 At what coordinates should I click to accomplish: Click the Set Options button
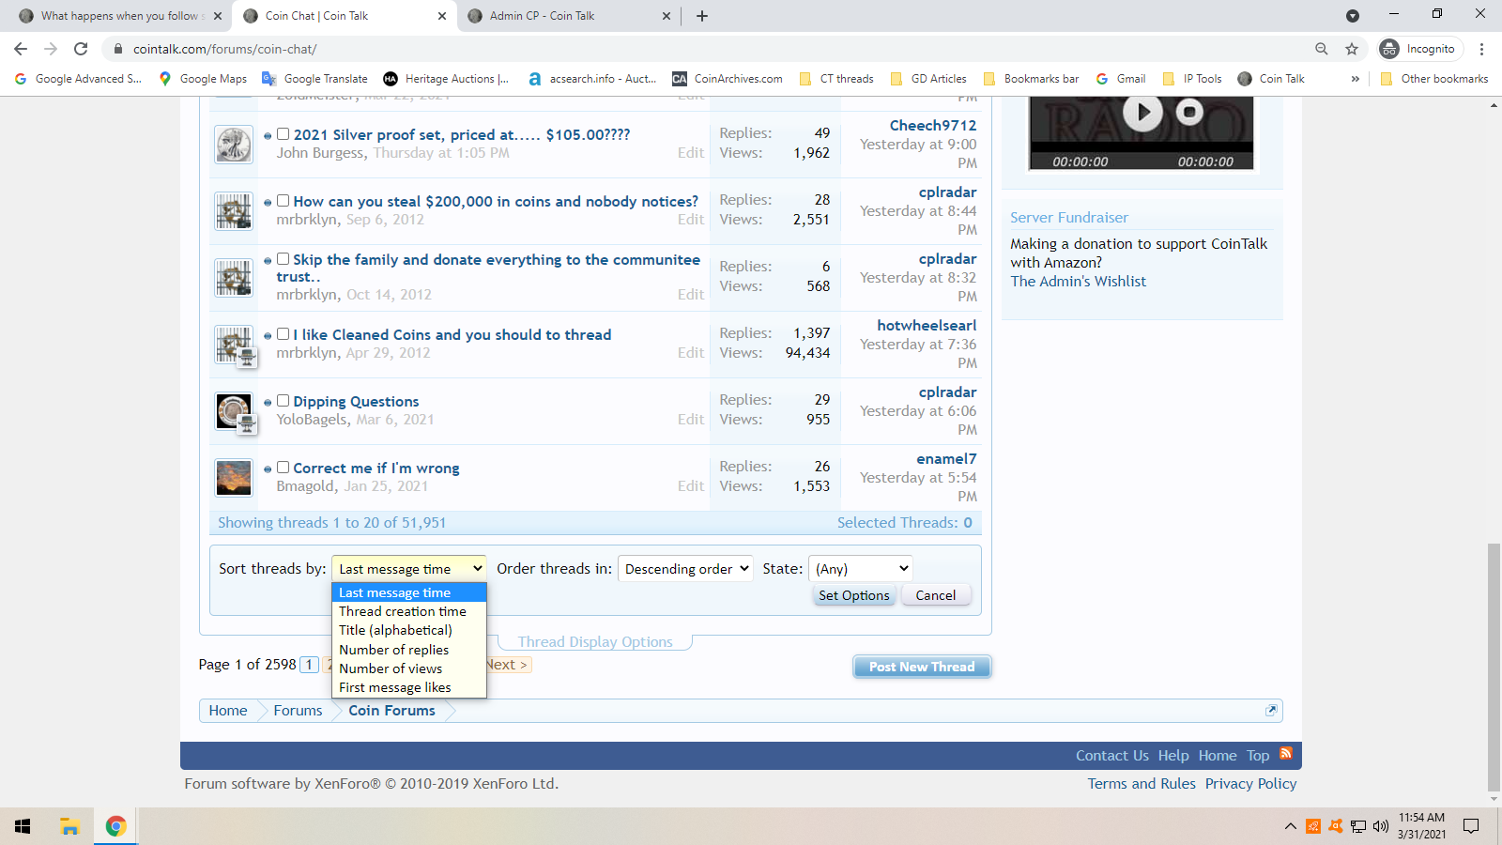[853, 595]
